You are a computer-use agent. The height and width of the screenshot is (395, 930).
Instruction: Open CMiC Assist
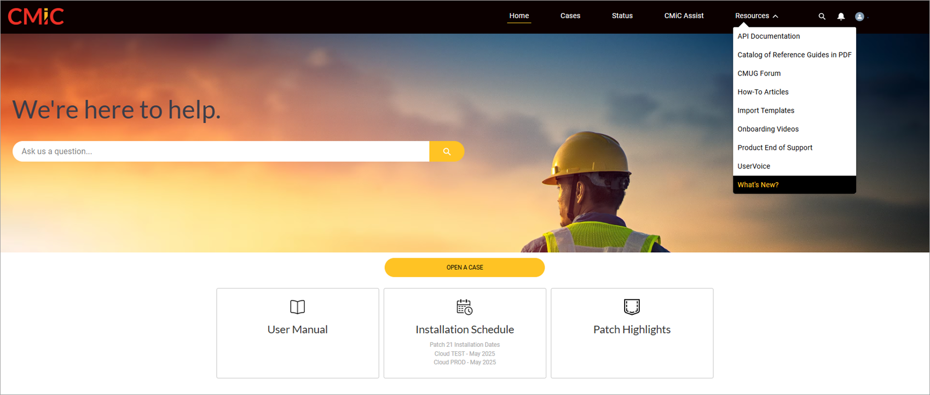tap(684, 16)
